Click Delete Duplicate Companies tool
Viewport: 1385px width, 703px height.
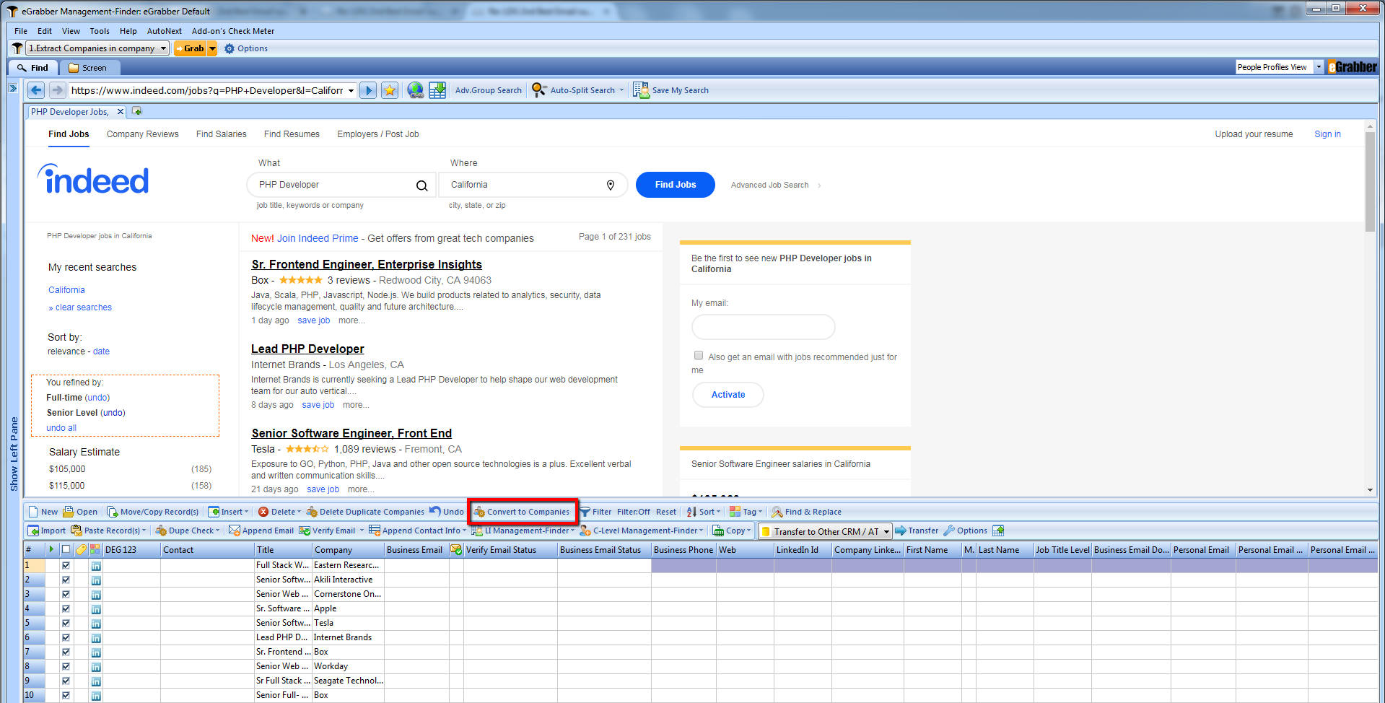click(x=365, y=512)
